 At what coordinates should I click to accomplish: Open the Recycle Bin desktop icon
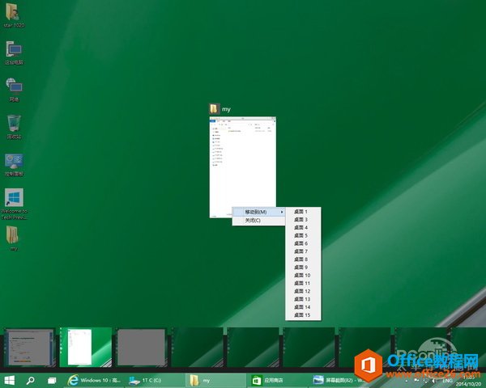[x=14, y=127]
